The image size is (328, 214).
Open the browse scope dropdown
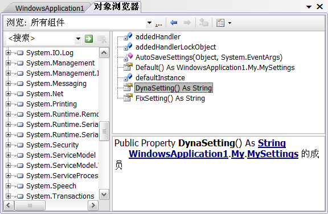[x=149, y=23]
